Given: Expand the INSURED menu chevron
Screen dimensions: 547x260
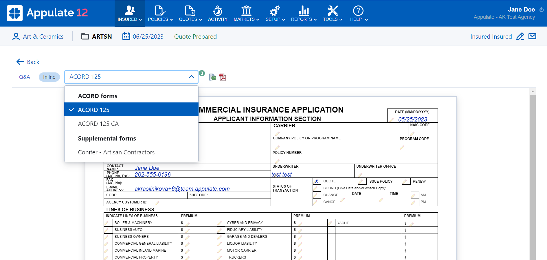Looking at the screenshot, I should click(140, 20).
